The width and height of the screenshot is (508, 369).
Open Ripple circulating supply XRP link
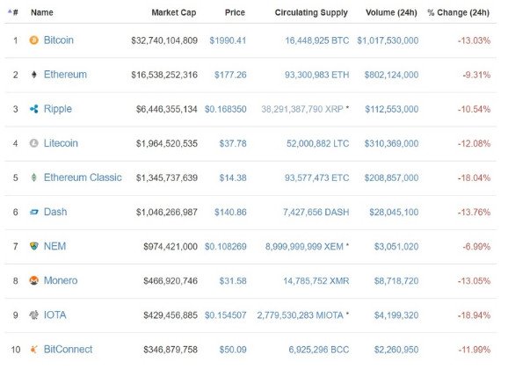click(302, 109)
